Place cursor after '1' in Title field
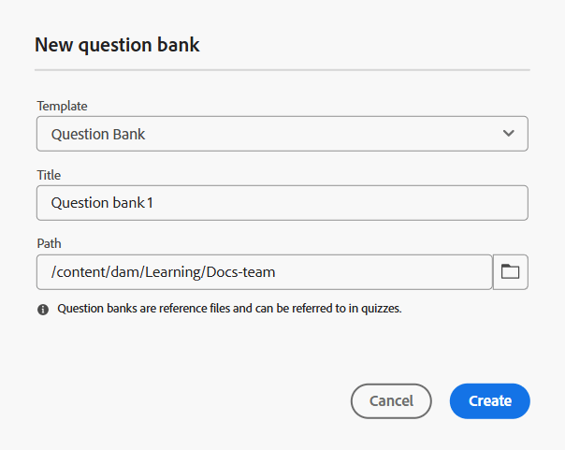This screenshot has width=565, height=450. click(154, 203)
